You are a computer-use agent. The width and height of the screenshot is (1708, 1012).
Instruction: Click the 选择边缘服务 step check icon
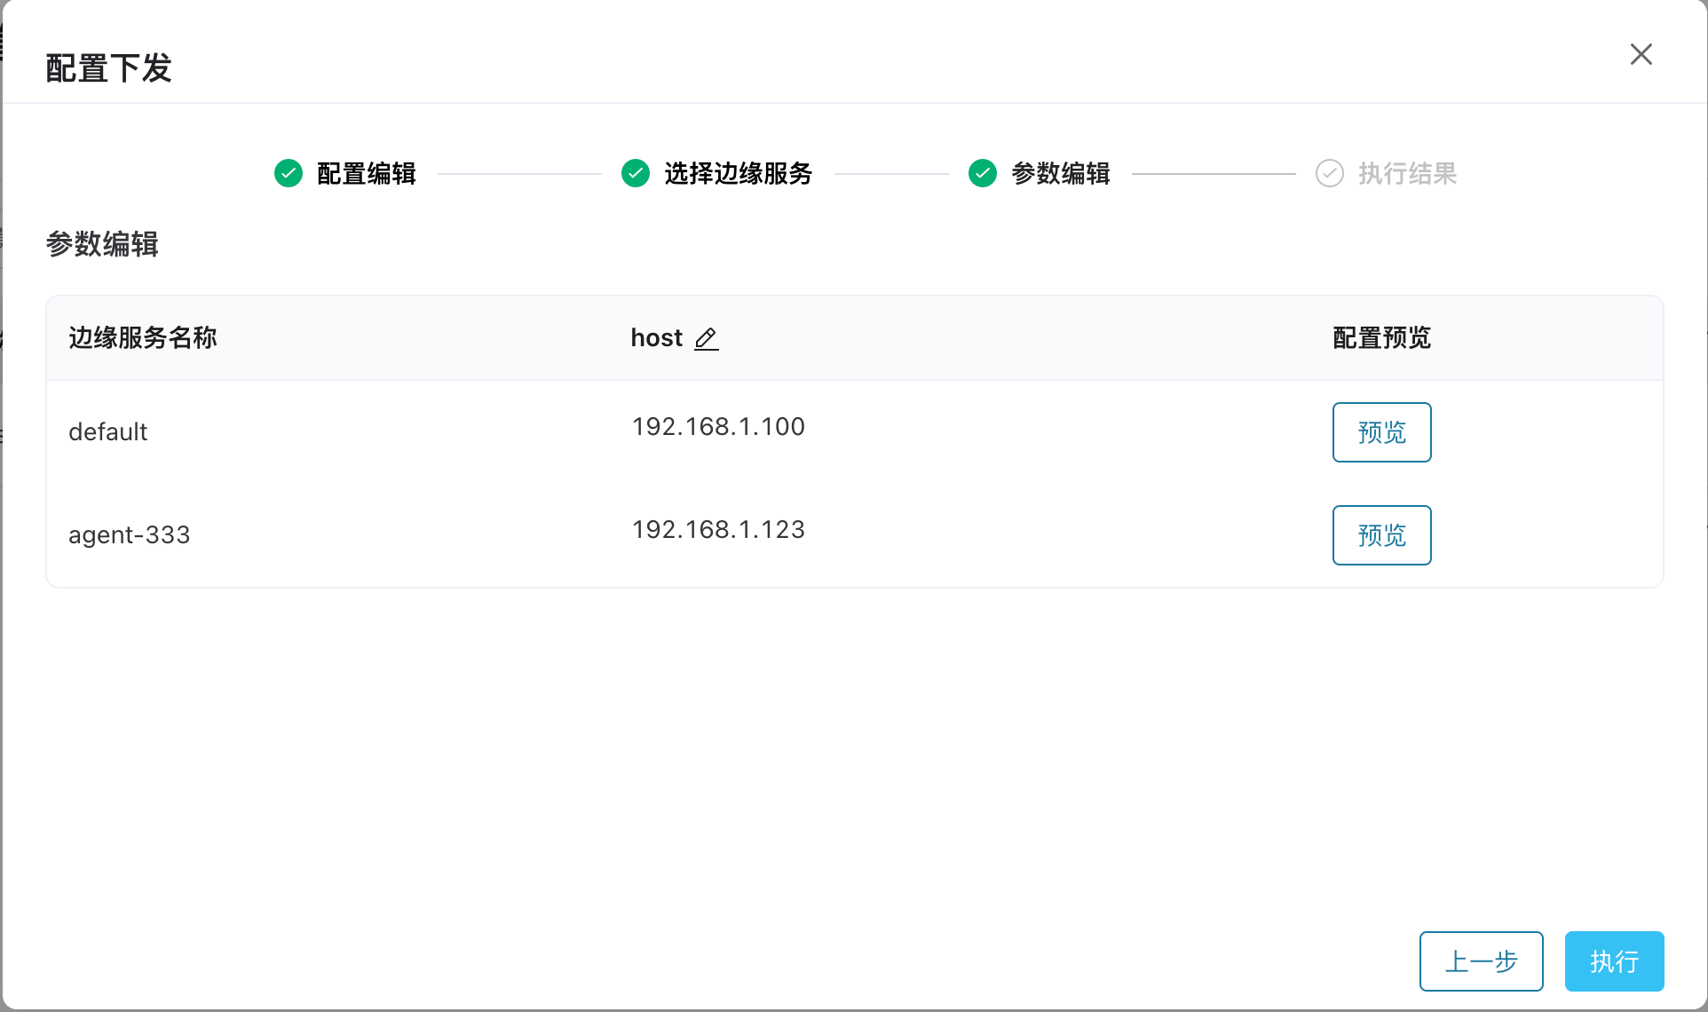[x=636, y=173]
